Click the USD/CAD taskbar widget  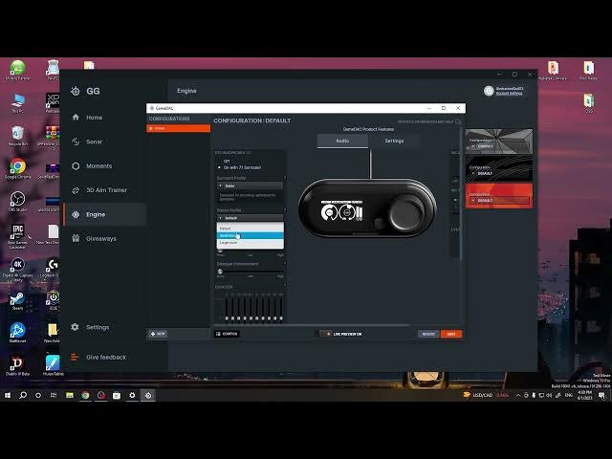coord(486,395)
